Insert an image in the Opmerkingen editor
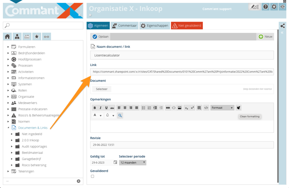Image resolution: width=289 pixels, height=188 pixels. click(x=179, y=108)
